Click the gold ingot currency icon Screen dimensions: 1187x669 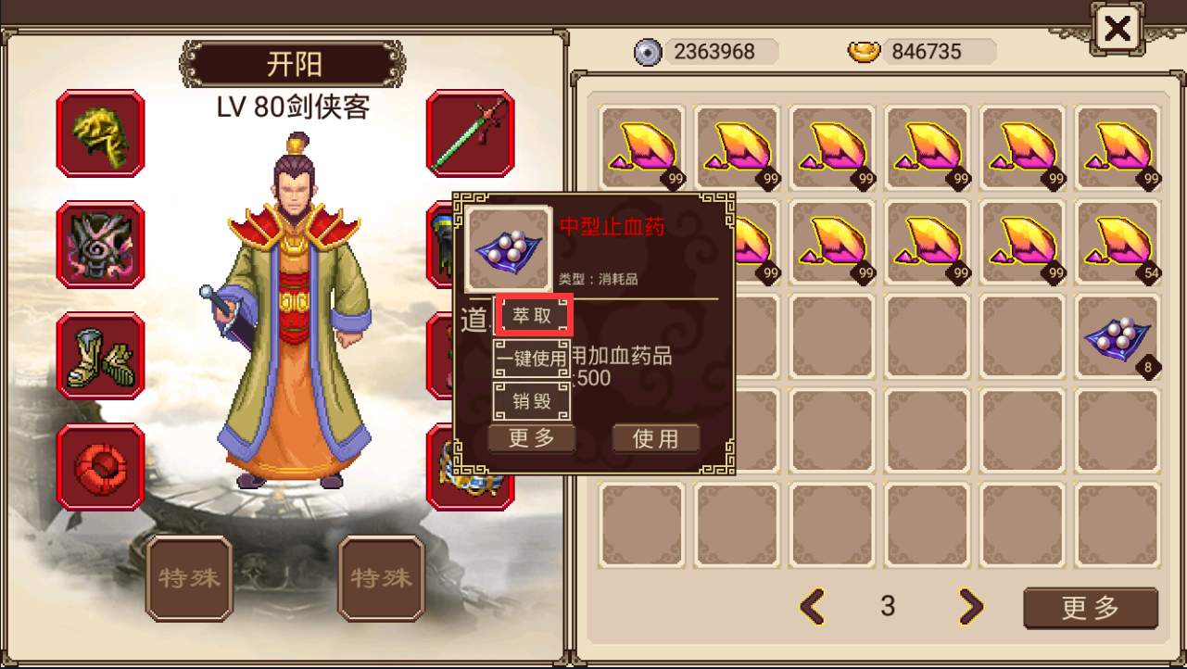click(x=864, y=52)
